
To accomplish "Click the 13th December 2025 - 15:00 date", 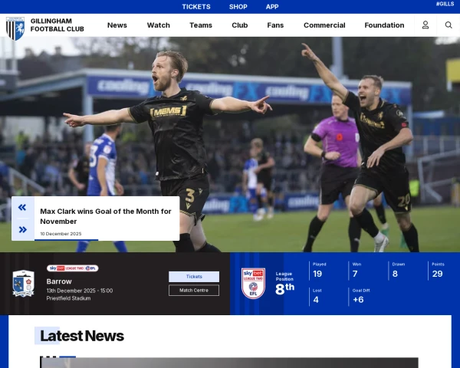I will tap(80, 291).
